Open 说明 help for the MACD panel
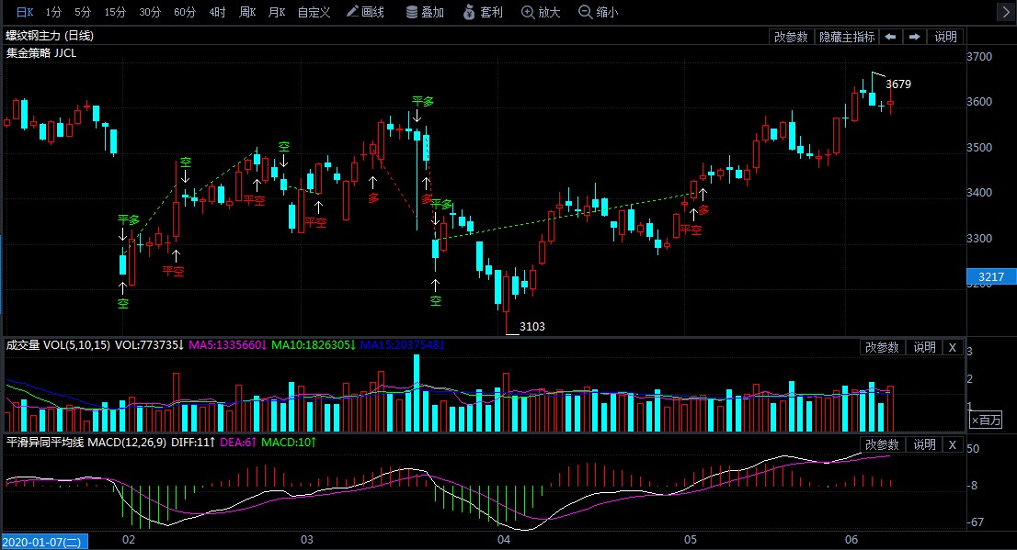The height and width of the screenshot is (550, 1017). (923, 444)
